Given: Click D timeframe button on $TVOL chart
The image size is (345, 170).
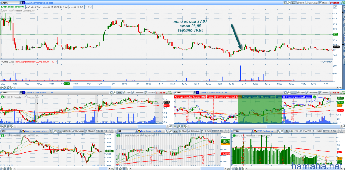Looking at the screenshot, I should pos(287,131).
